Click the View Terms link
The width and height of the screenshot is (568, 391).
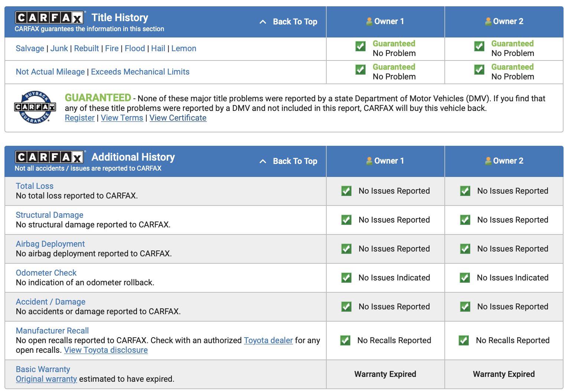point(122,118)
